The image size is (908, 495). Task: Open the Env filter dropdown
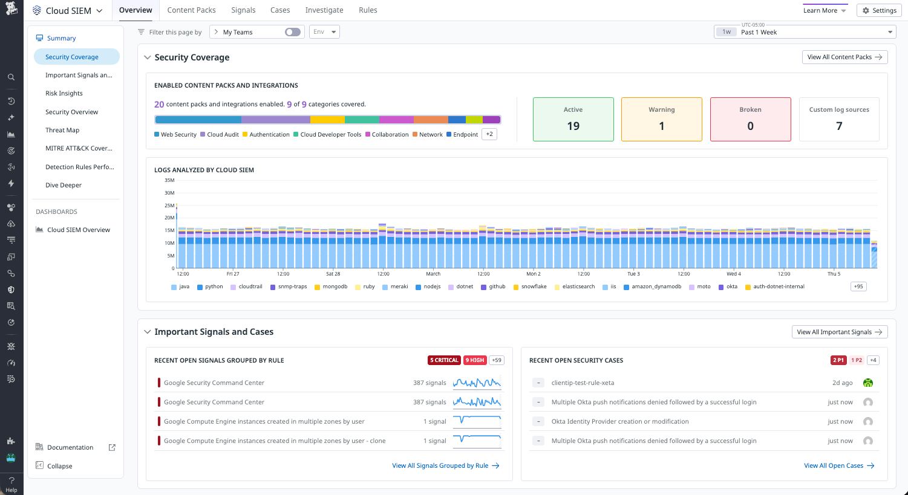click(324, 32)
